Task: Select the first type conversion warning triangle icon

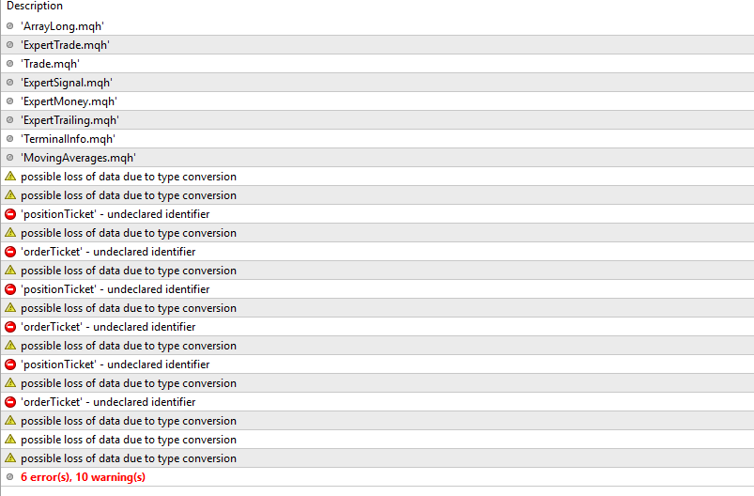Action: (10, 176)
